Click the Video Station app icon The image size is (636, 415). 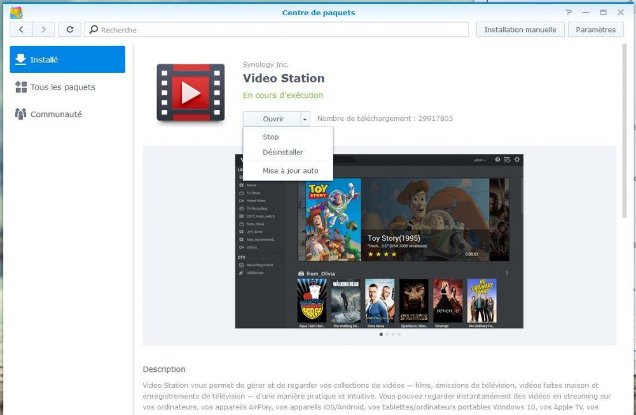(x=191, y=93)
